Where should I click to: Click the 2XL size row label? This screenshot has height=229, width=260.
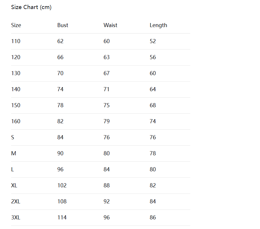pos(16,202)
